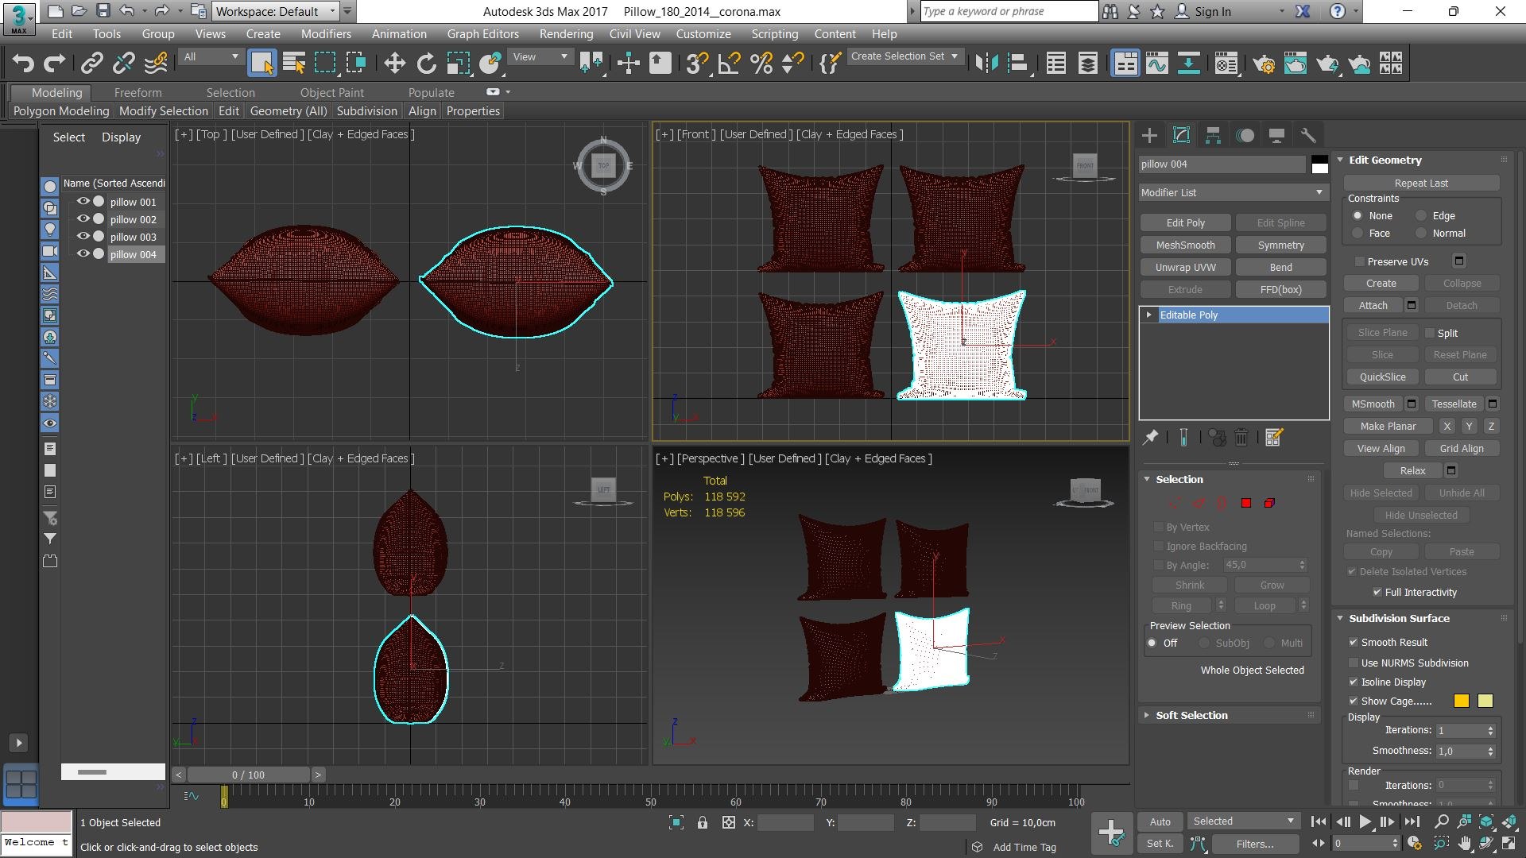This screenshot has height=858, width=1526.
Task: Click the Attach button
Action: pyautogui.click(x=1373, y=305)
